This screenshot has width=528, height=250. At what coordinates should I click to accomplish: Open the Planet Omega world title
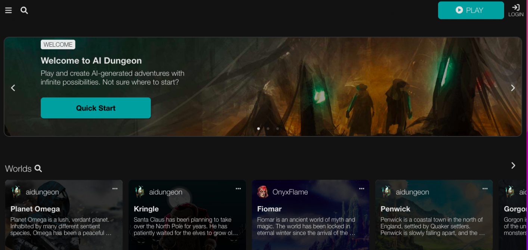tap(35, 209)
